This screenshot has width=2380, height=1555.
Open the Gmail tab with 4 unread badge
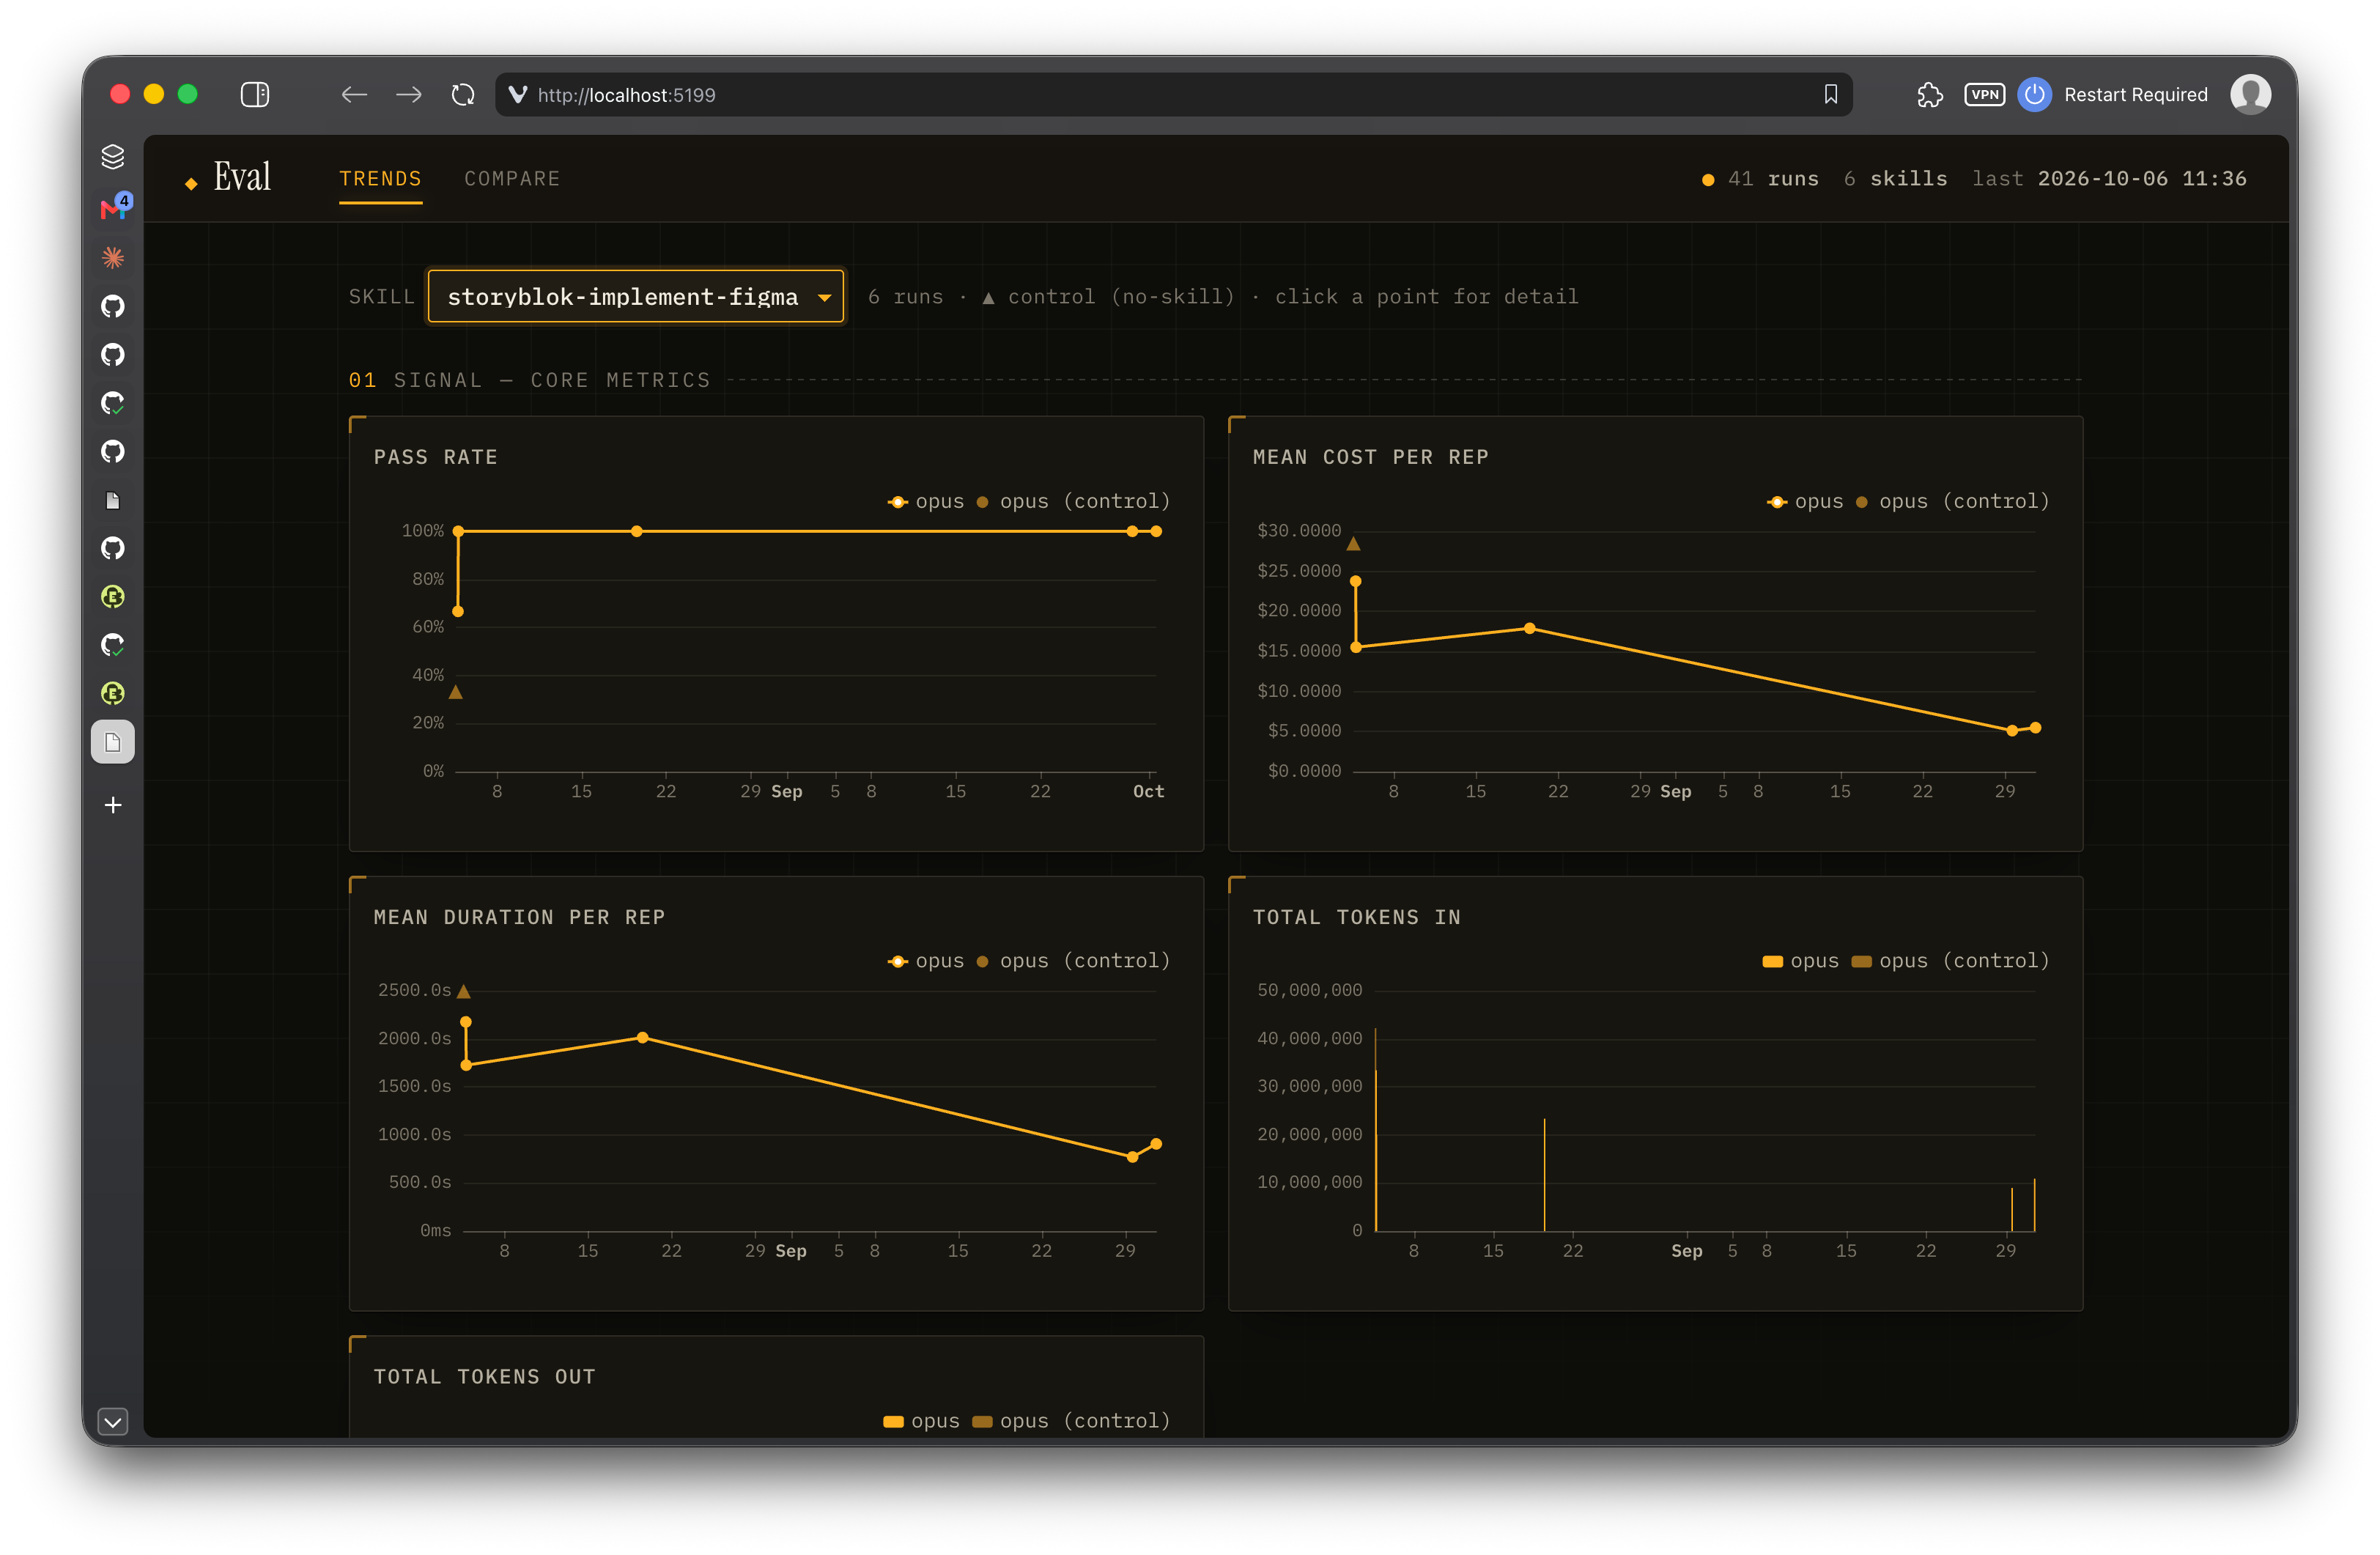[x=114, y=208]
